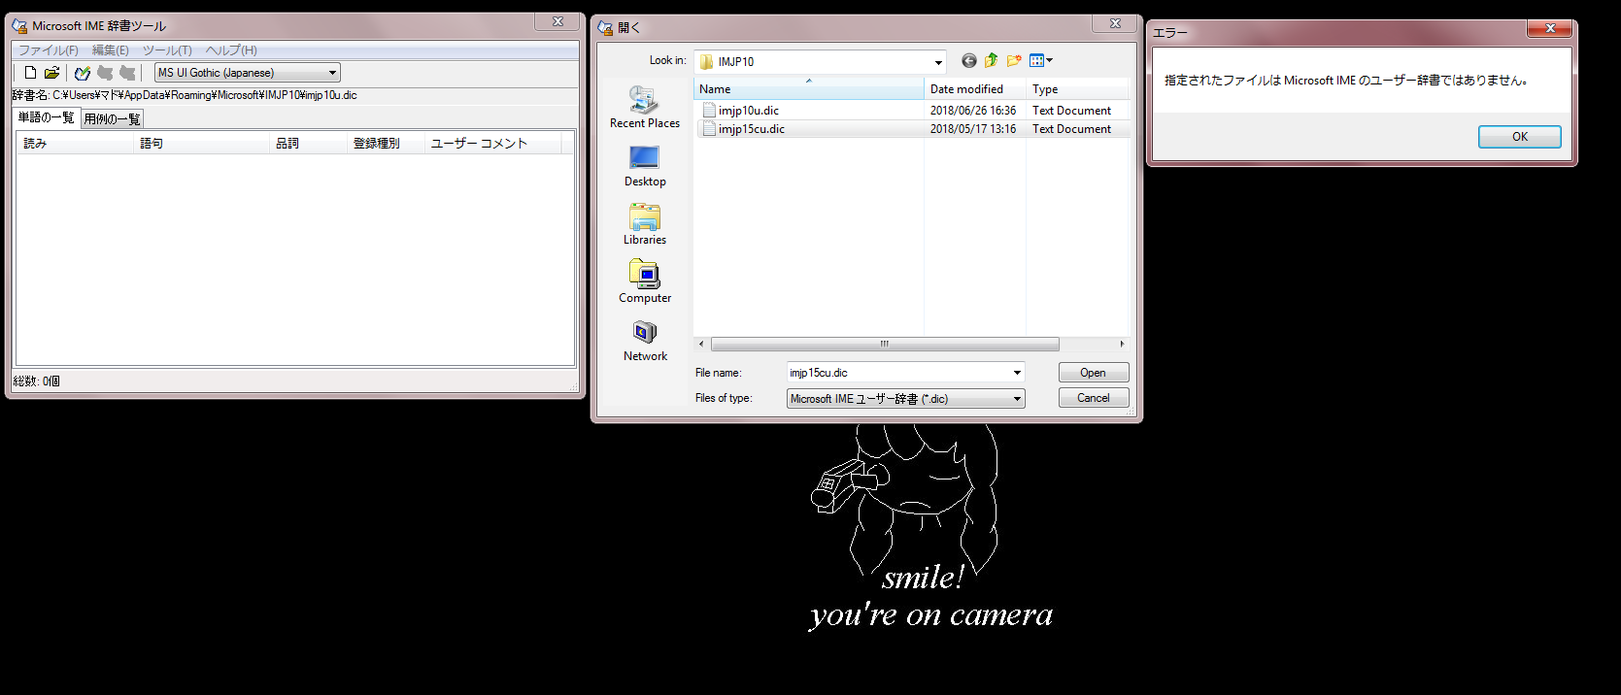Screen dimensions: 1621x695
Task: Click the imjp10u.dic file icon
Action: (x=709, y=111)
